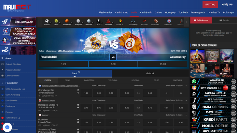Open the Promosyonlar menu item
The height and width of the screenshot is (133, 237).
pyautogui.click(x=198, y=13)
